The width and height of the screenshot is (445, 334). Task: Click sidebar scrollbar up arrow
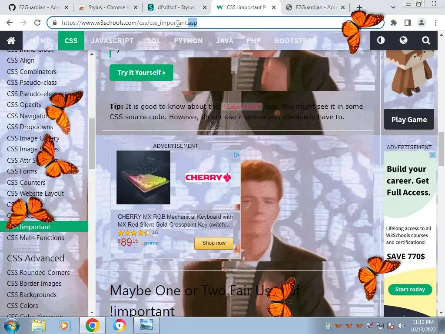pos(92,53)
